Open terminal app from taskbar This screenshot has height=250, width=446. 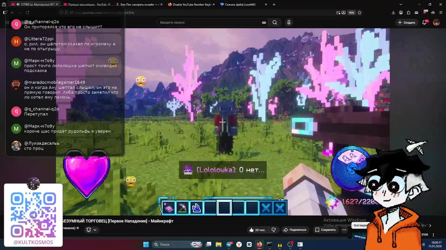[x=269, y=244]
